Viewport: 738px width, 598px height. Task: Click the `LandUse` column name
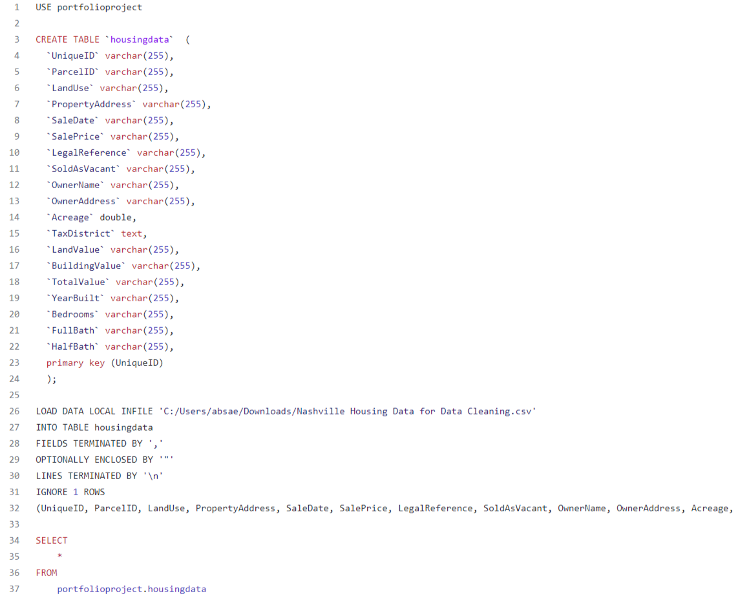pyautogui.click(x=70, y=88)
